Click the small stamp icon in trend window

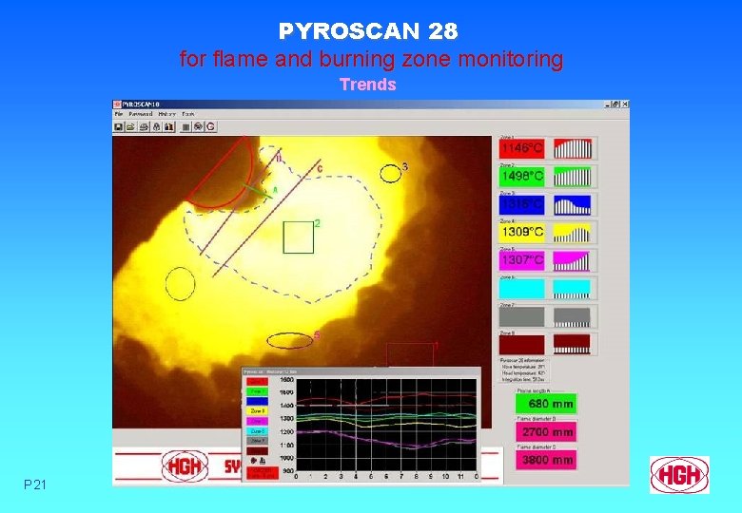263,461
